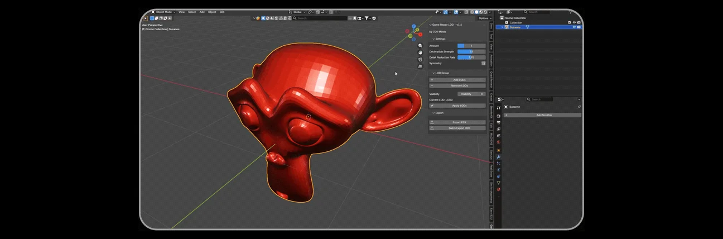Screen dimensions: 723x239
Task: Open the Add menu
Action: (x=202, y=12)
